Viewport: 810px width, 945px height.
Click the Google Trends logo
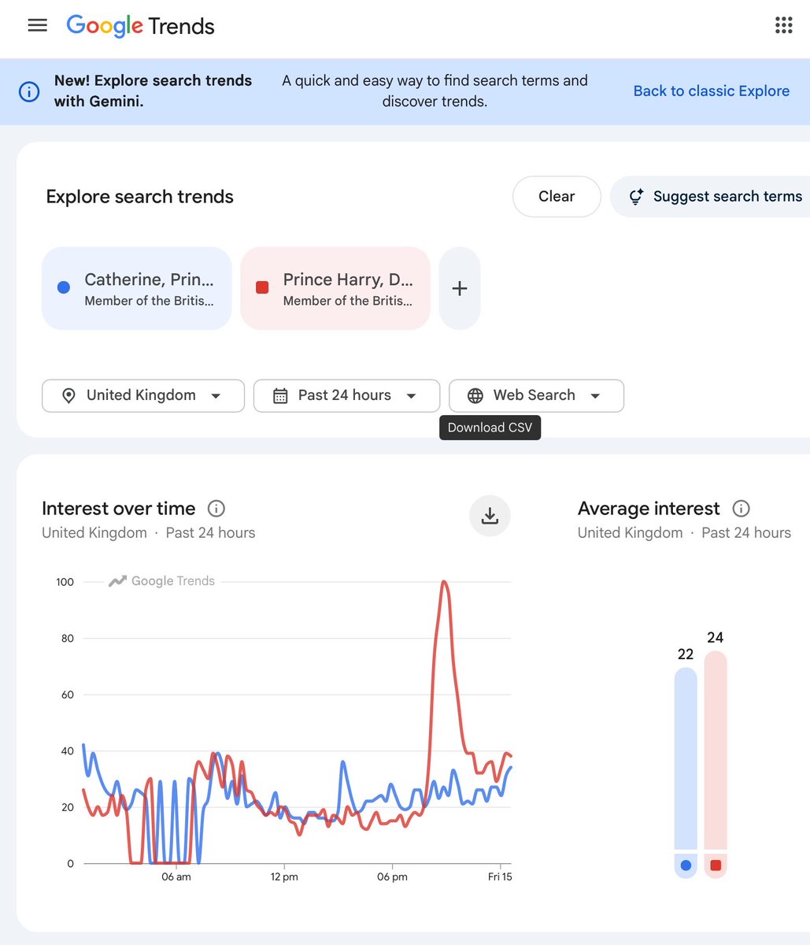coord(140,26)
